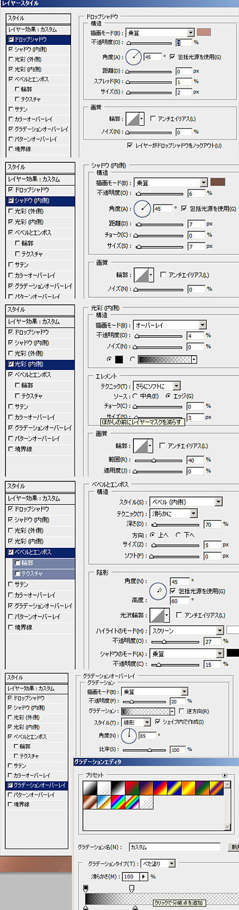Screen dimensions: 239x910
Task: Click the Bevel shading angle dial
Action: [158, 590]
